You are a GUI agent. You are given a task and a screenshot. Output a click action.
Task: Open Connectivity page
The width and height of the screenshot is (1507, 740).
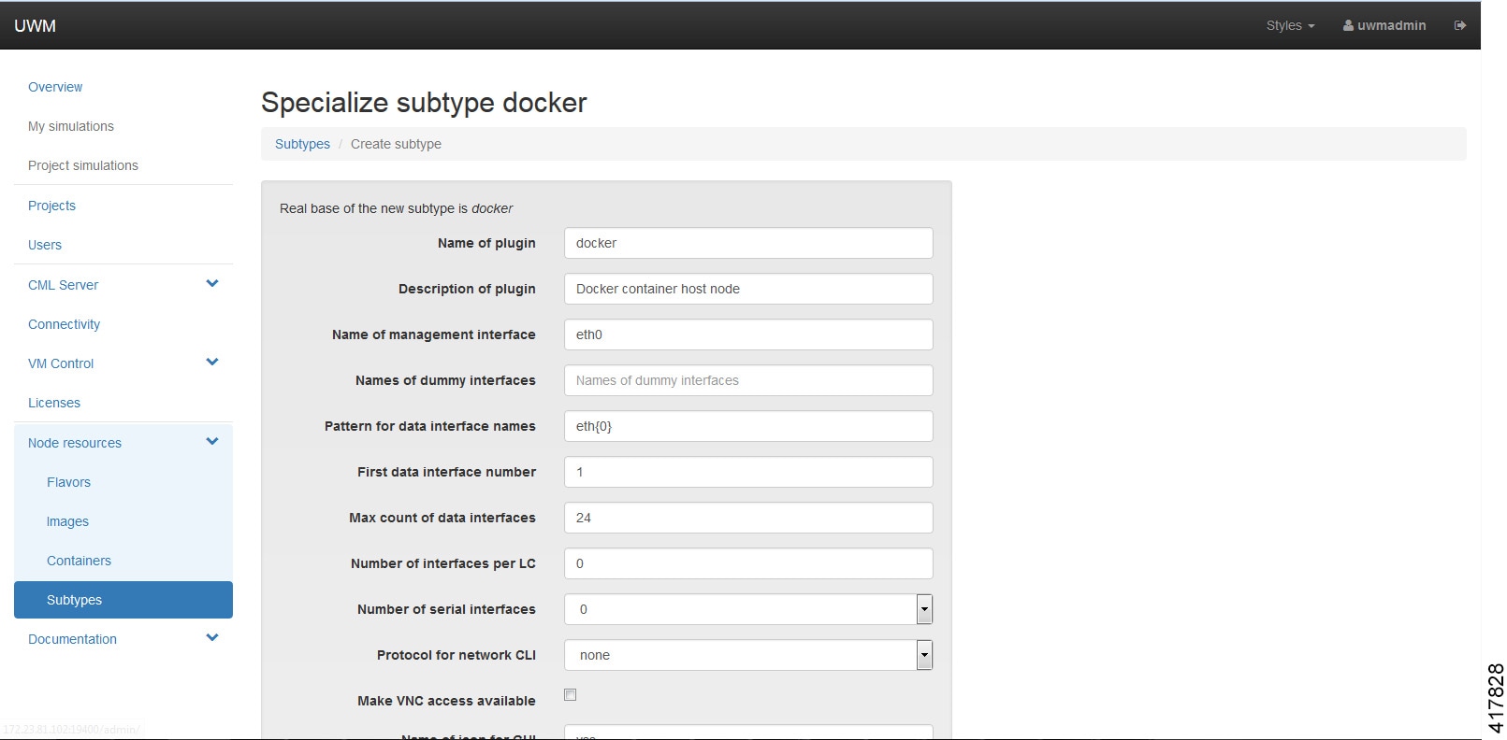64,324
